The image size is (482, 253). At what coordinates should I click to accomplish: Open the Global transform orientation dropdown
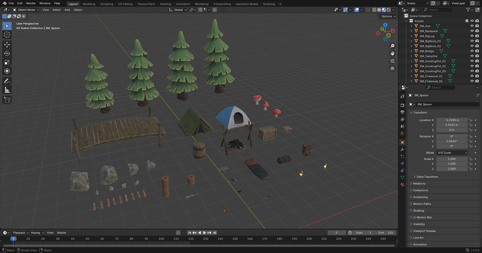[178, 10]
